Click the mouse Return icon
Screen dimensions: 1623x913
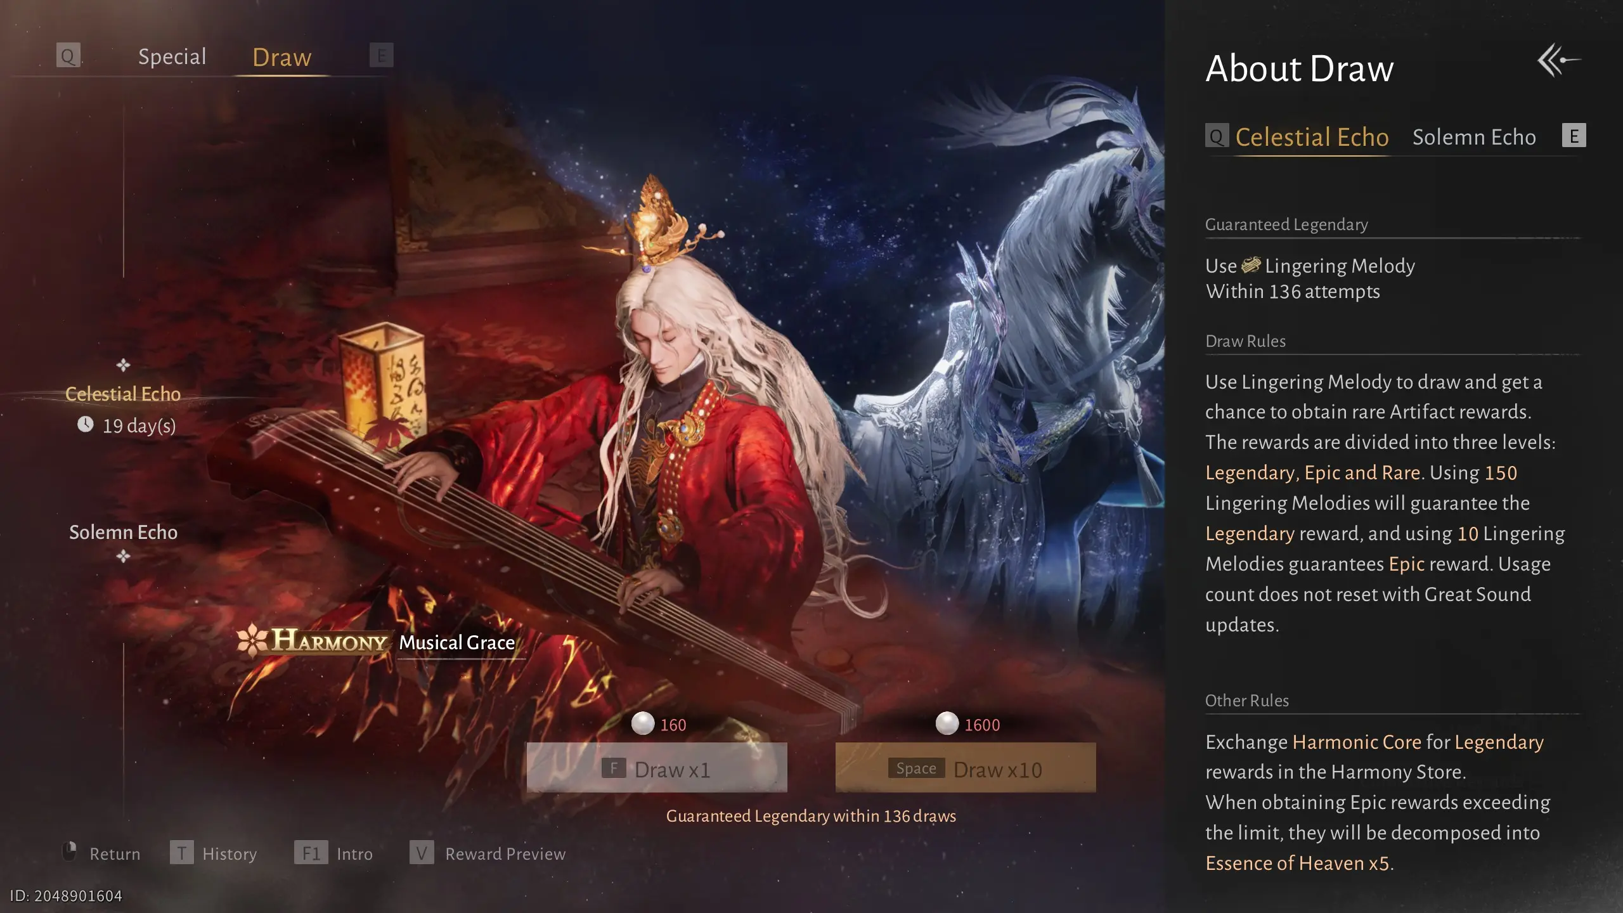coord(70,851)
